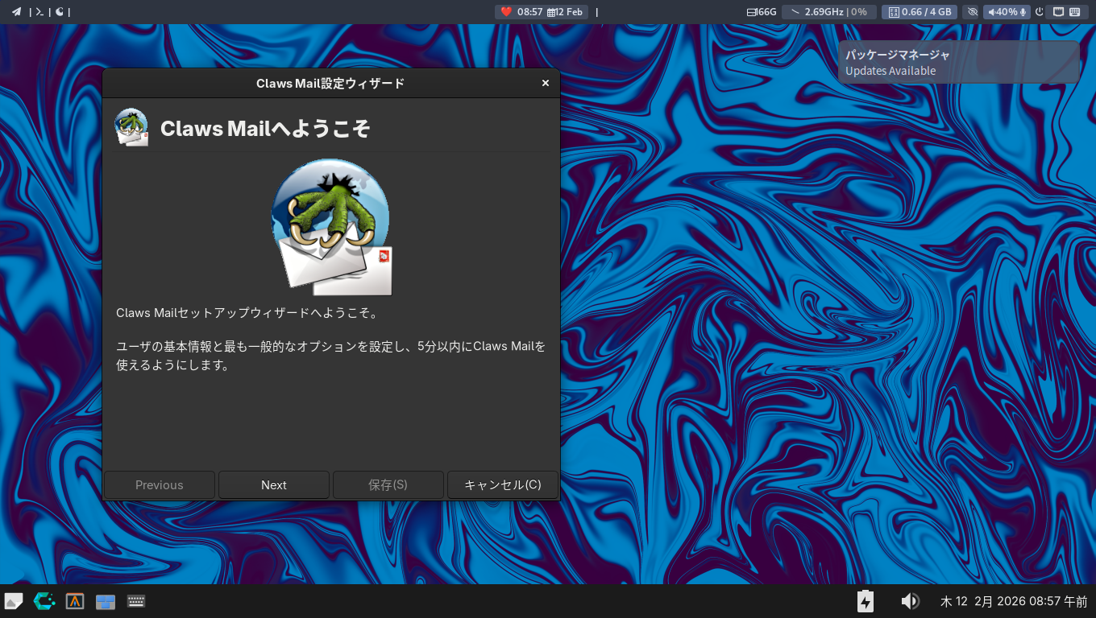The height and width of the screenshot is (618, 1096).
Task: Toggle the microphone icon in top bar
Action: coord(1023,12)
